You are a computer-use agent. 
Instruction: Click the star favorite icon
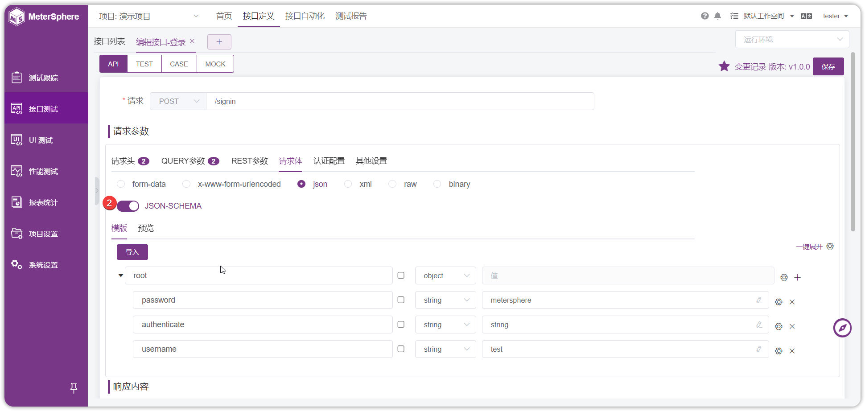pos(724,66)
